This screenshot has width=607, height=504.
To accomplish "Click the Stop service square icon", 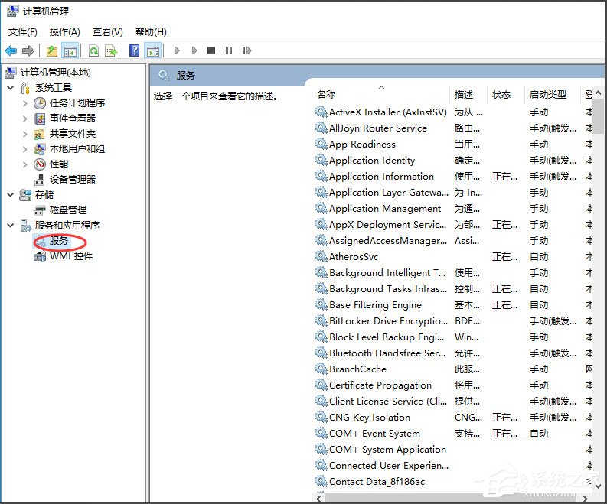I will tap(211, 50).
